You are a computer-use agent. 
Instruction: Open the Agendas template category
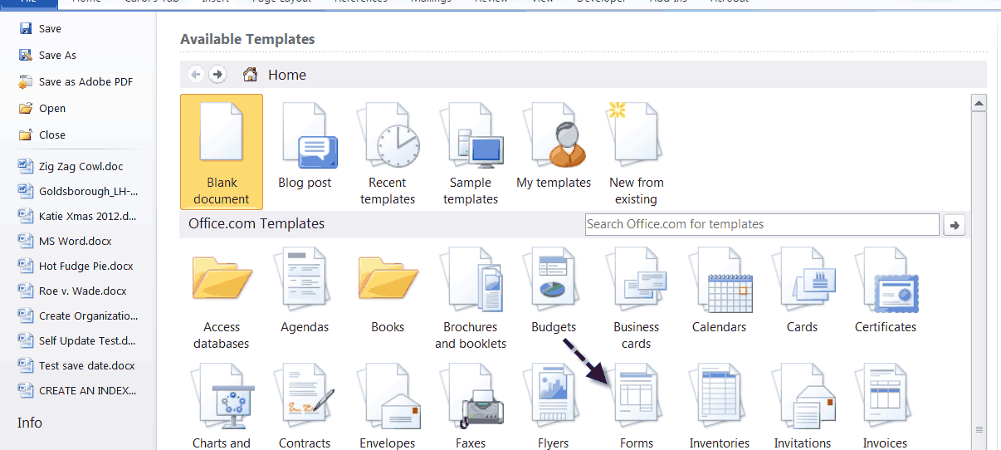point(305,292)
